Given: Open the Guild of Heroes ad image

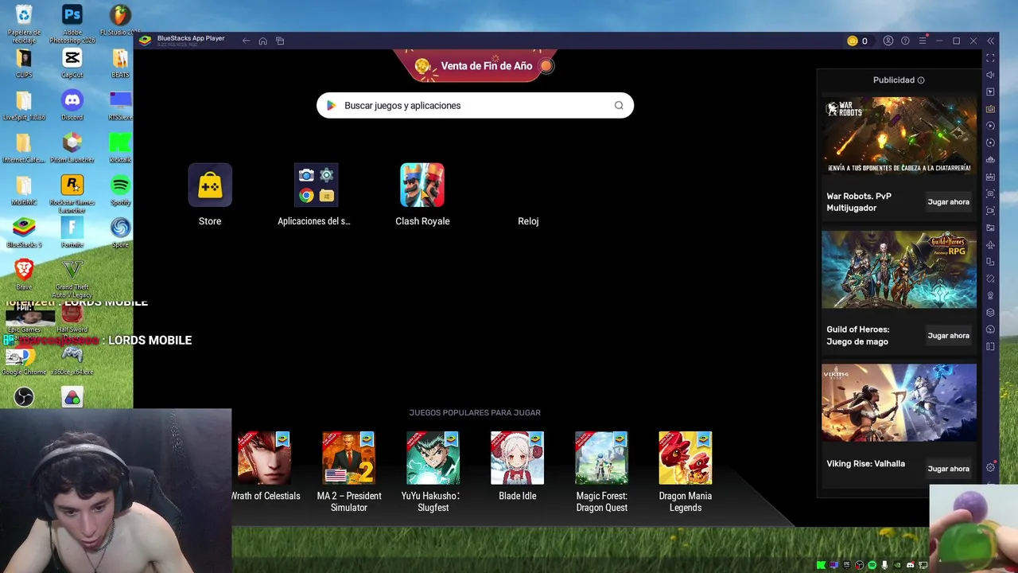Looking at the screenshot, I should (899, 270).
